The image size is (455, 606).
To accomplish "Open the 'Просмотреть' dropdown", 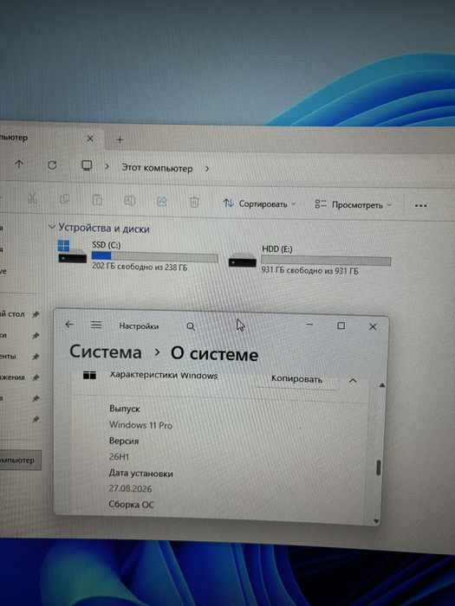I will pyautogui.click(x=353, y=205).
